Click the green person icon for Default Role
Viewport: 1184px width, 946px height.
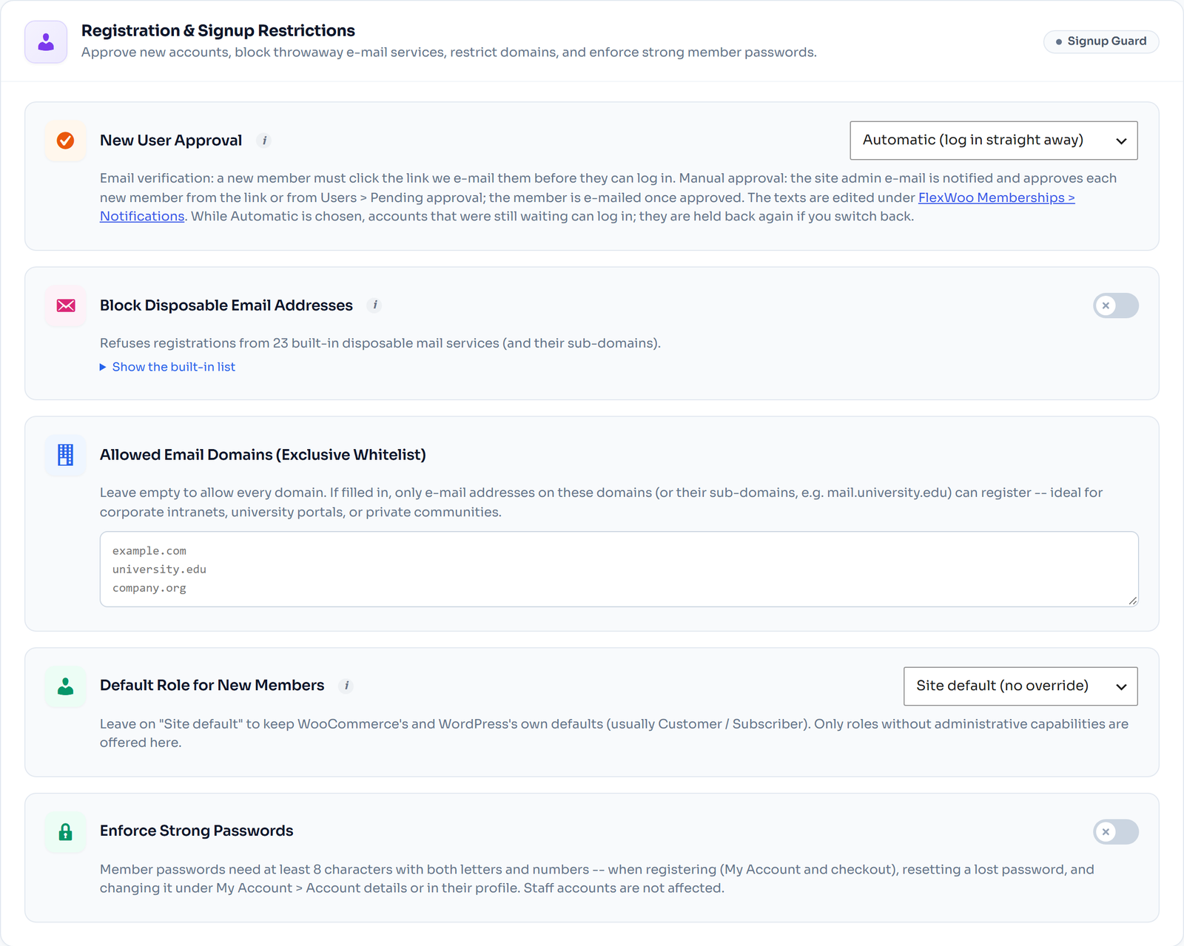click(x=66, y=686)
